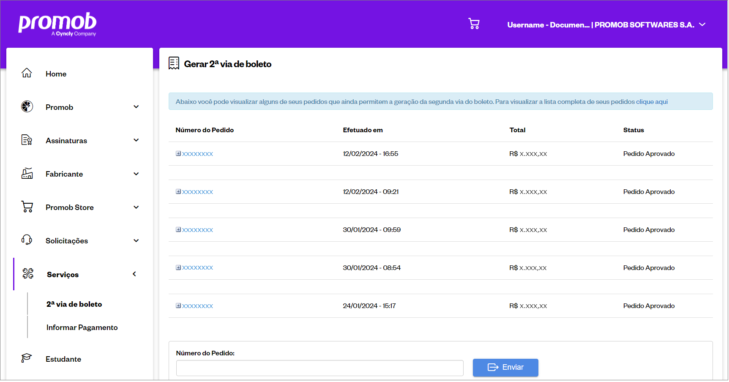The height and width of the screenshot is (382, 729).
Task: Expand the Solicitações menu chevron
Action: tap(136, 241)
